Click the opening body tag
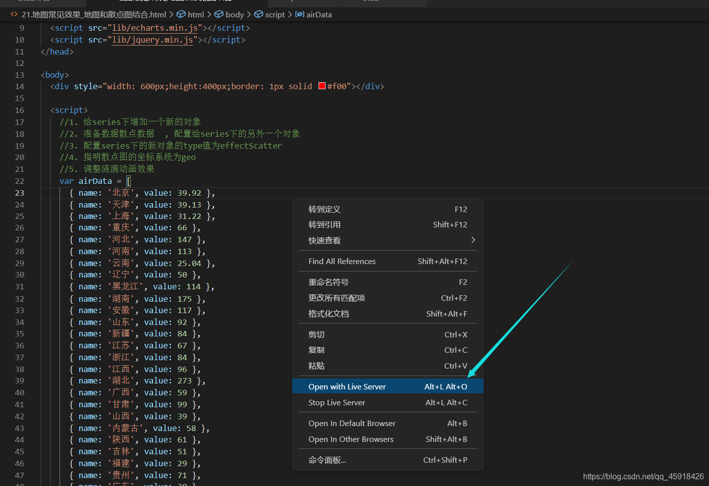The width and height of the screenshot is (709, 486). pos(55,75)
